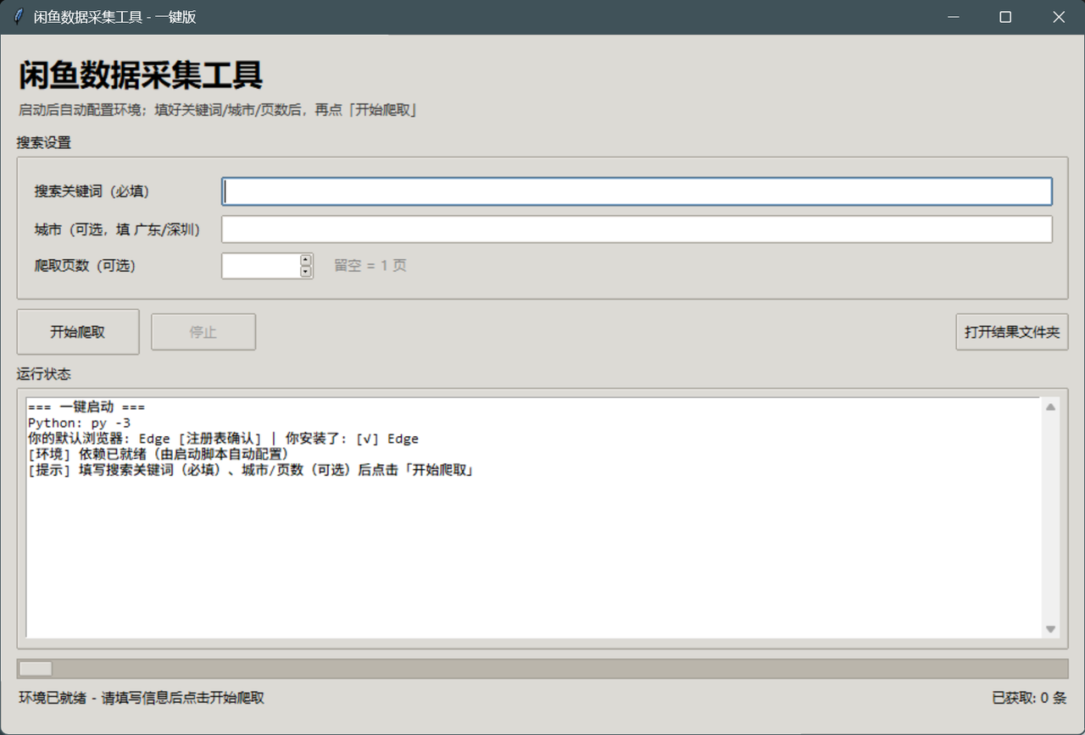Click the log line Python: py -3
The image size is (1085, 735).
pos(80,423)
